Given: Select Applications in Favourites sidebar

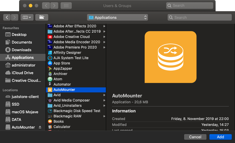Looking at the screenshot, I should tap(23, 58).
